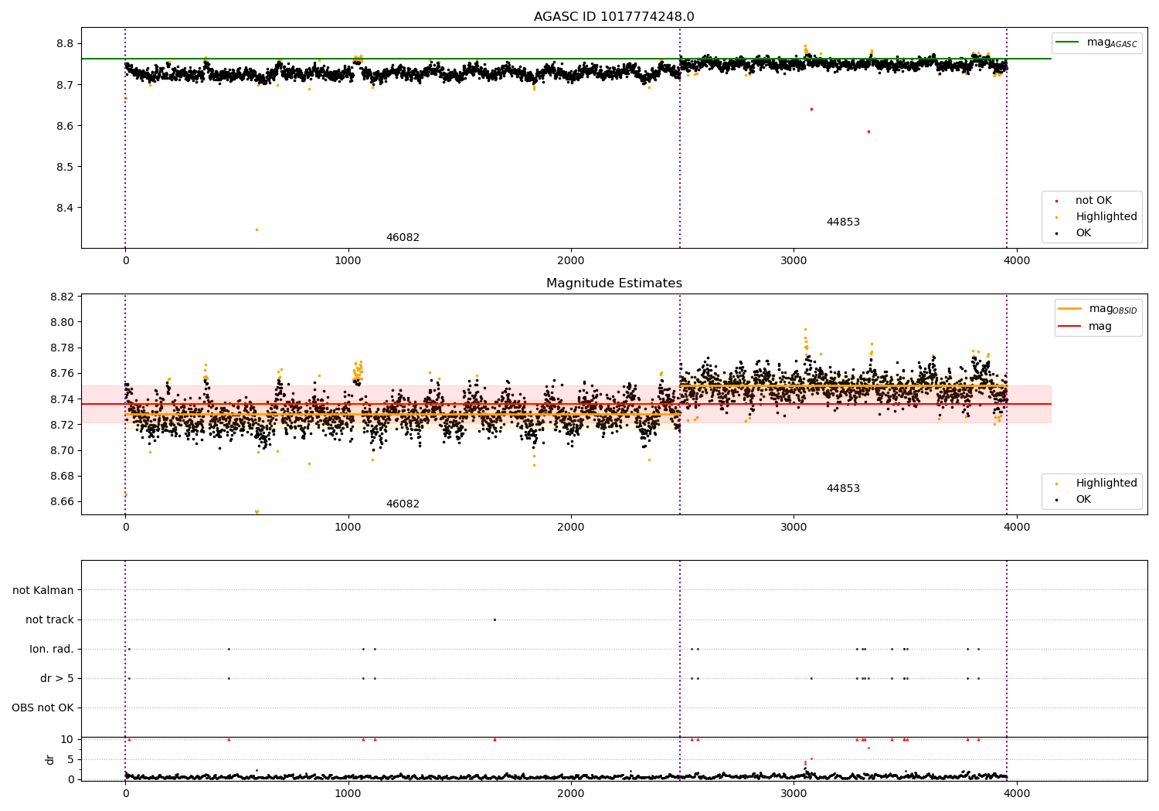Click the '3000' x-axis tick under middle plot
This screenshot has height=811, width=1159.
[794, 528]
